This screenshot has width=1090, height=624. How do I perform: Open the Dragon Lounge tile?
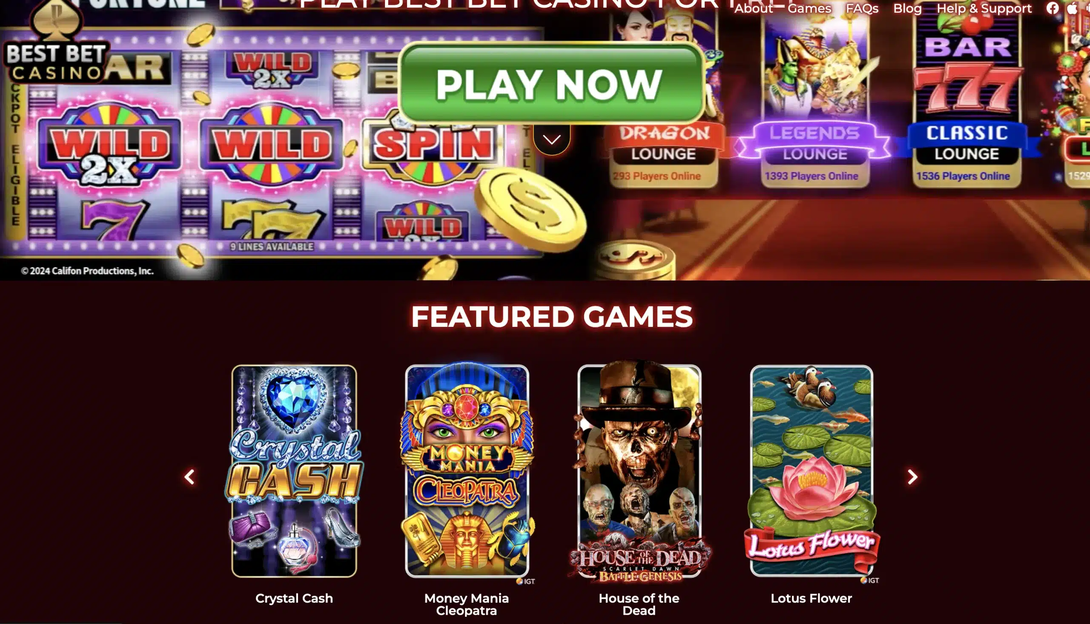point(663,97)
